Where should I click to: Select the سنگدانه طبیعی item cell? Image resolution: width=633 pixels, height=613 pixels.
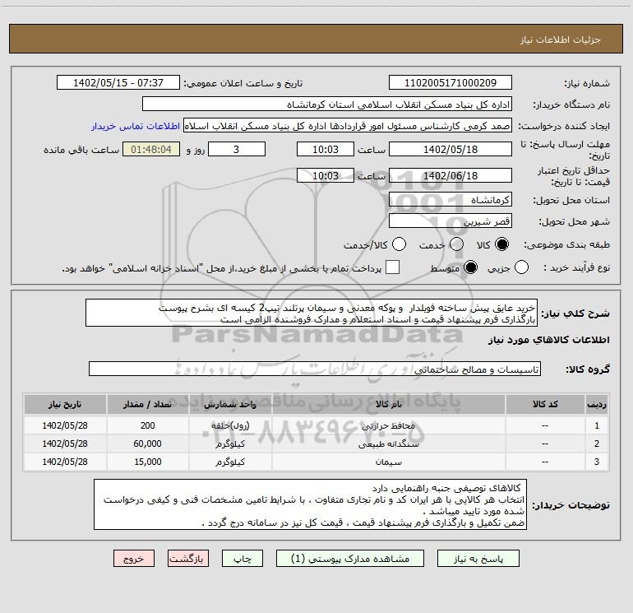[x=388, y=443]
